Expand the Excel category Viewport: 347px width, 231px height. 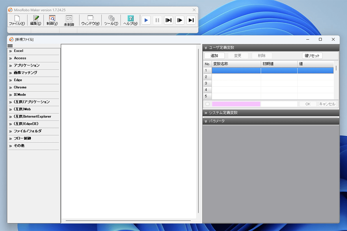point(34,51)
